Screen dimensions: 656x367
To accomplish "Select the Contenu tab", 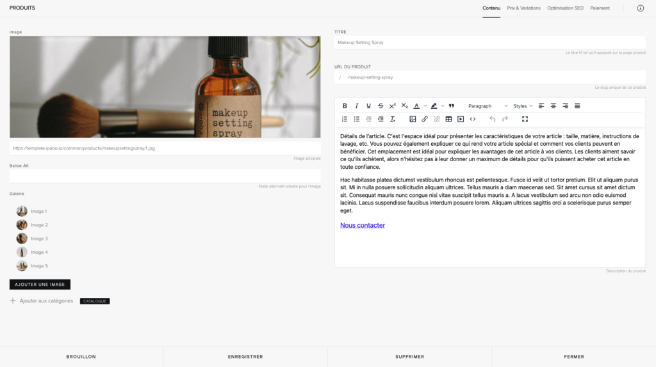I will [x=491, y=8].
